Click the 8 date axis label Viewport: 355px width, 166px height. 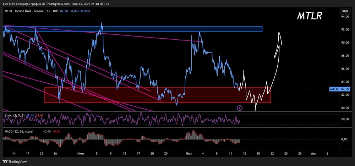tap(217, 154)
